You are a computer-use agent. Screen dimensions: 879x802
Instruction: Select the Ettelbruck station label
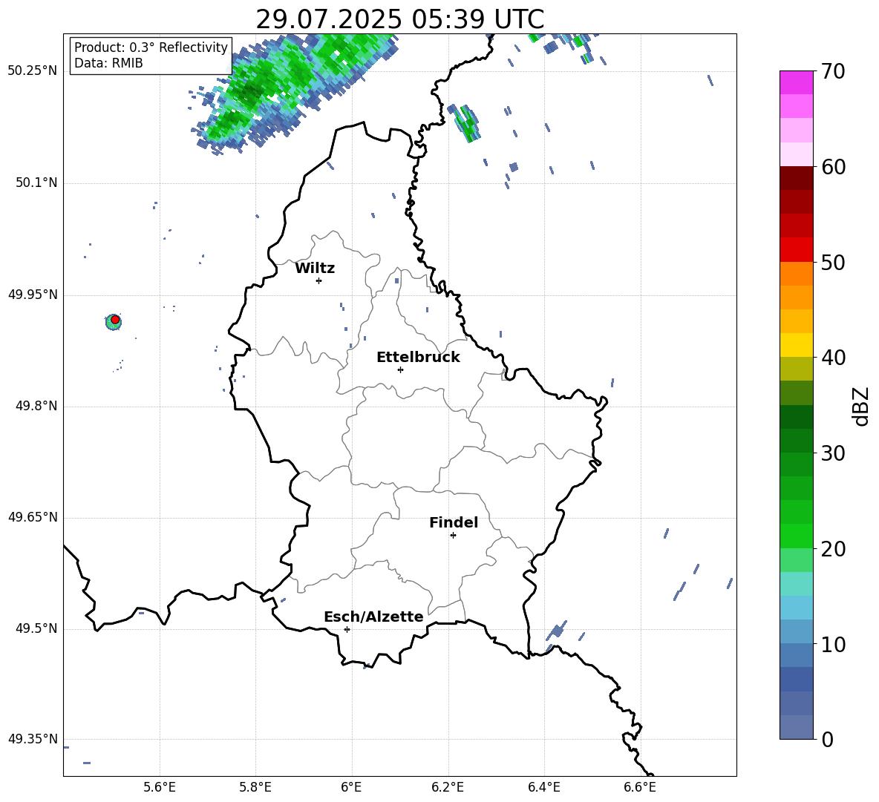click(418, 358)
